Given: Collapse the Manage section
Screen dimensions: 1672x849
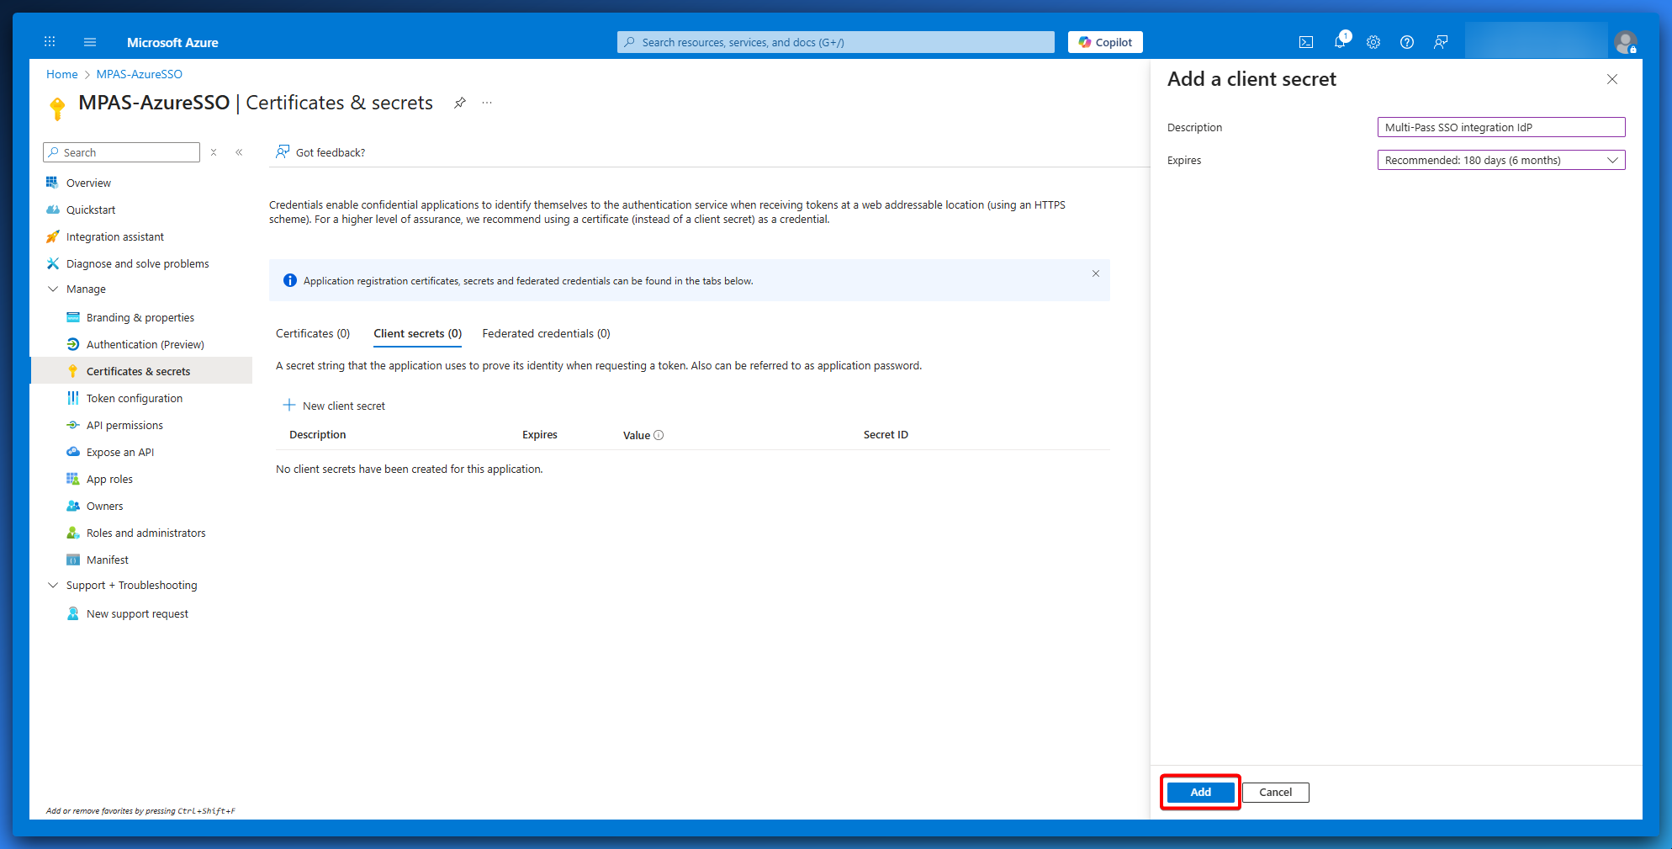Looking at the screenshot, I should tap(53, 289).
